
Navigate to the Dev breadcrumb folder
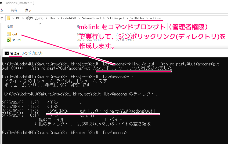pos(52,18)
